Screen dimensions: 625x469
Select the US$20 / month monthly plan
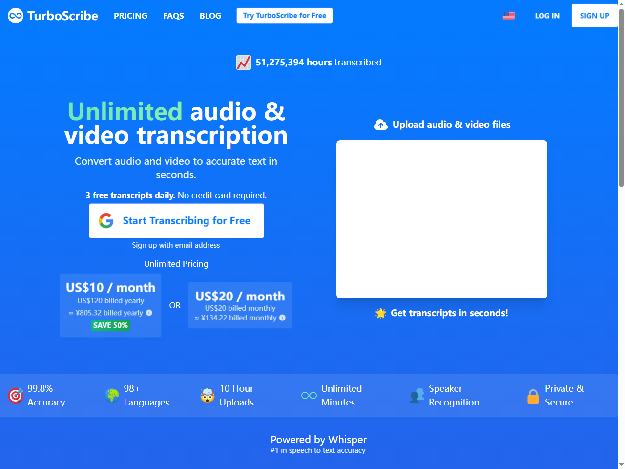pyautogui.click(x=240, y=305)
